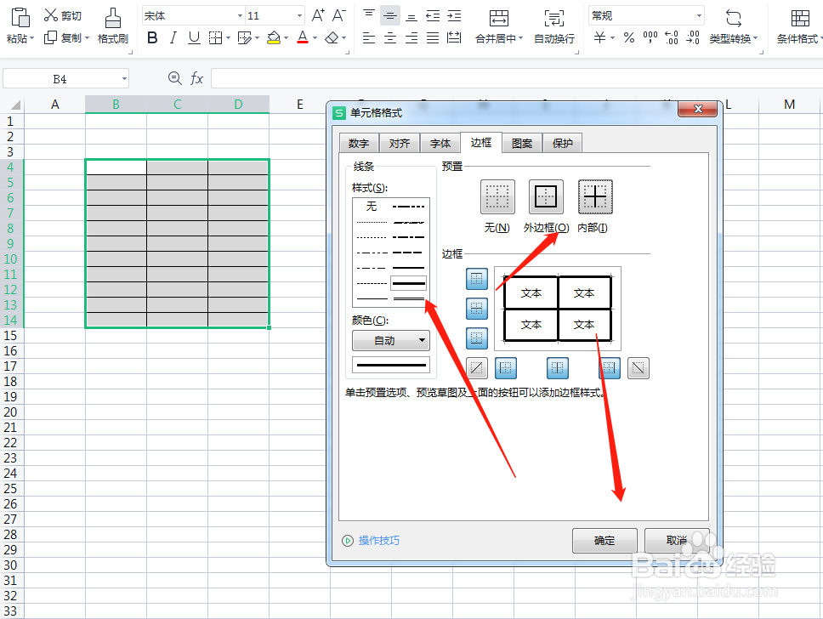Click the red font color A icon

coord(303,37)
